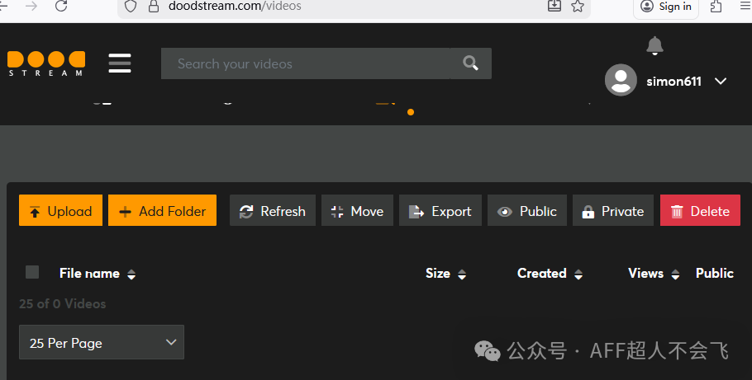
Task: Click the simon611 username
Action: pos(673,82)
